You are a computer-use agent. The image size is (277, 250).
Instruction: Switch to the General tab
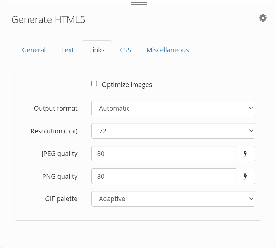tap(34, 50)
